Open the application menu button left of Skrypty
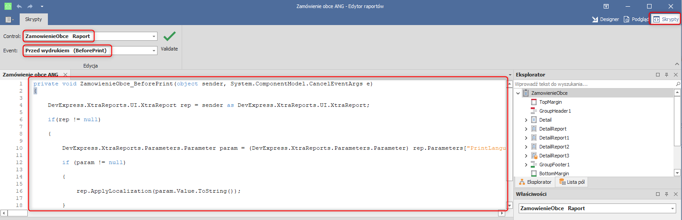682x220 pixels. [x=9, y=19]
